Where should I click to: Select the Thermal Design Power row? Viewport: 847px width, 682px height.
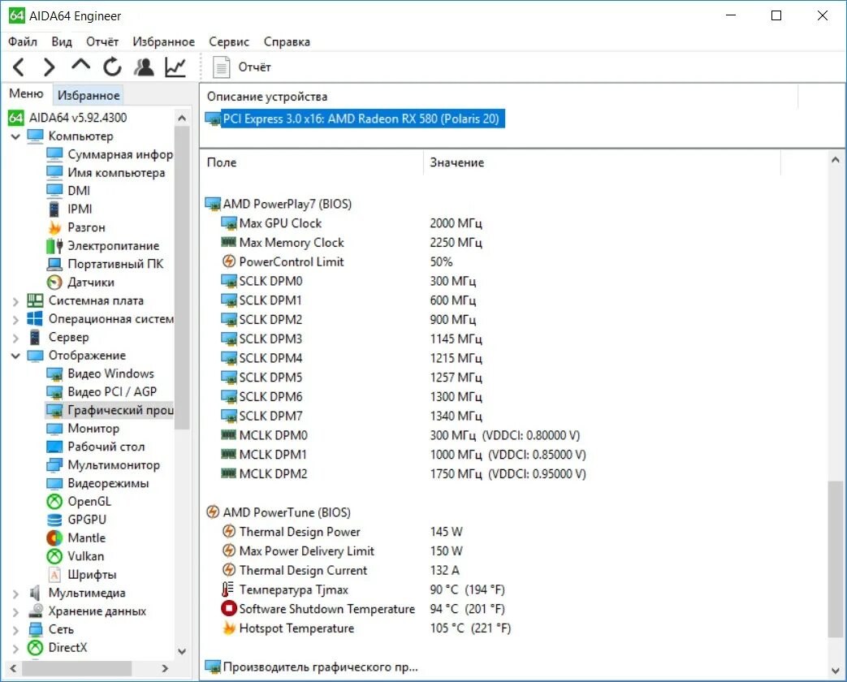click(x=342, y=531)
